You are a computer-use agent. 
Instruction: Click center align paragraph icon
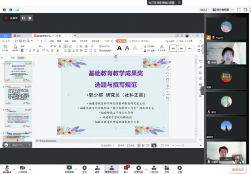pyautogui.click(x=69, y=50)
